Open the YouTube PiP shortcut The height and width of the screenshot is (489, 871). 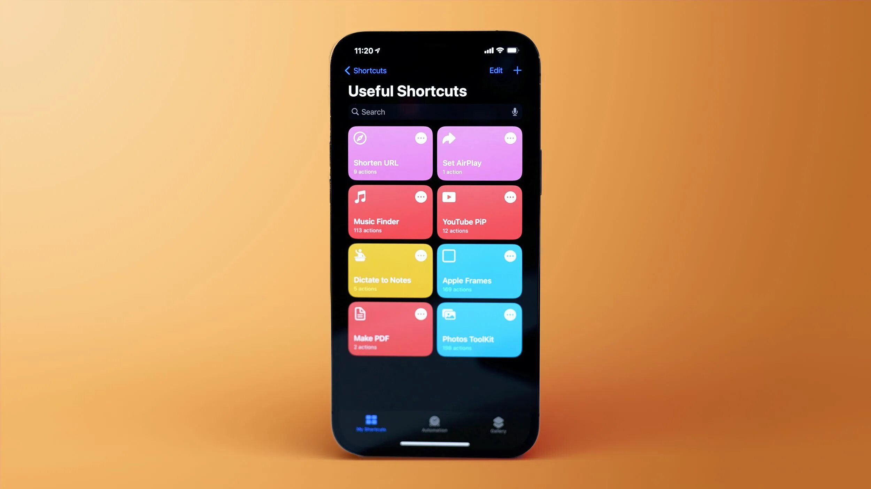point(479,212)
